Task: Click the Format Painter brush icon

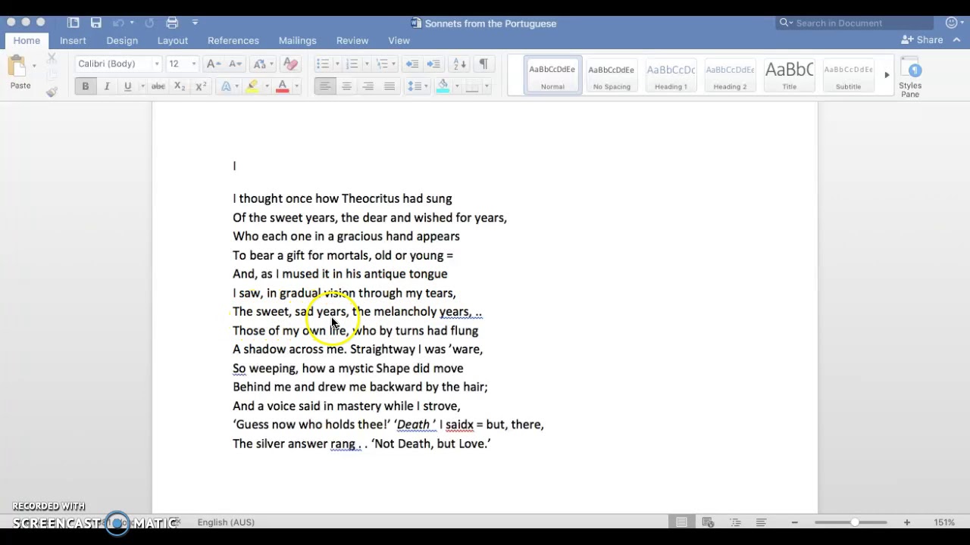Action: click(52, 92)
